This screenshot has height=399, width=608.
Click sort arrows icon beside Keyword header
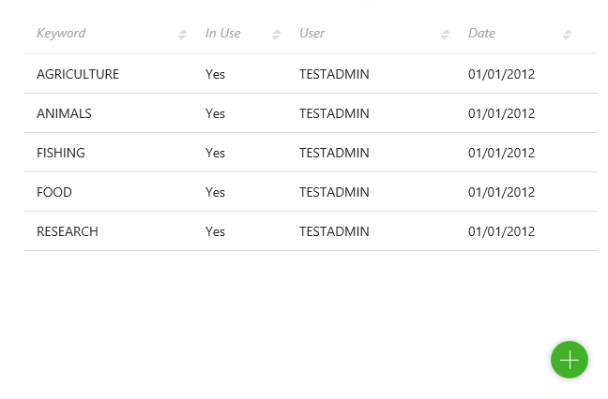click(182, 35)
